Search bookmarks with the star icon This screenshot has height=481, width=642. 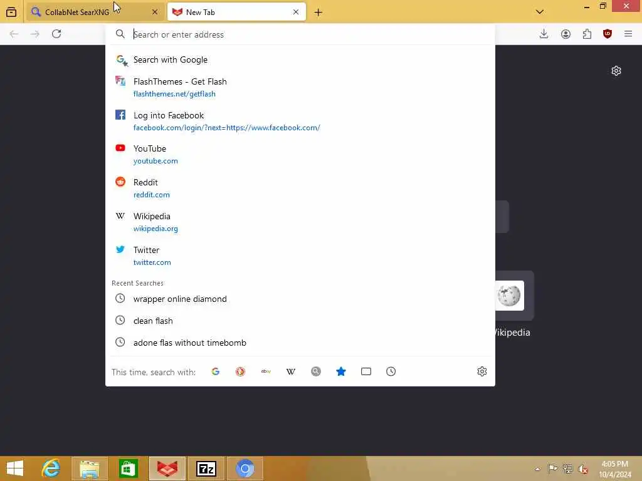coord(340,371)
